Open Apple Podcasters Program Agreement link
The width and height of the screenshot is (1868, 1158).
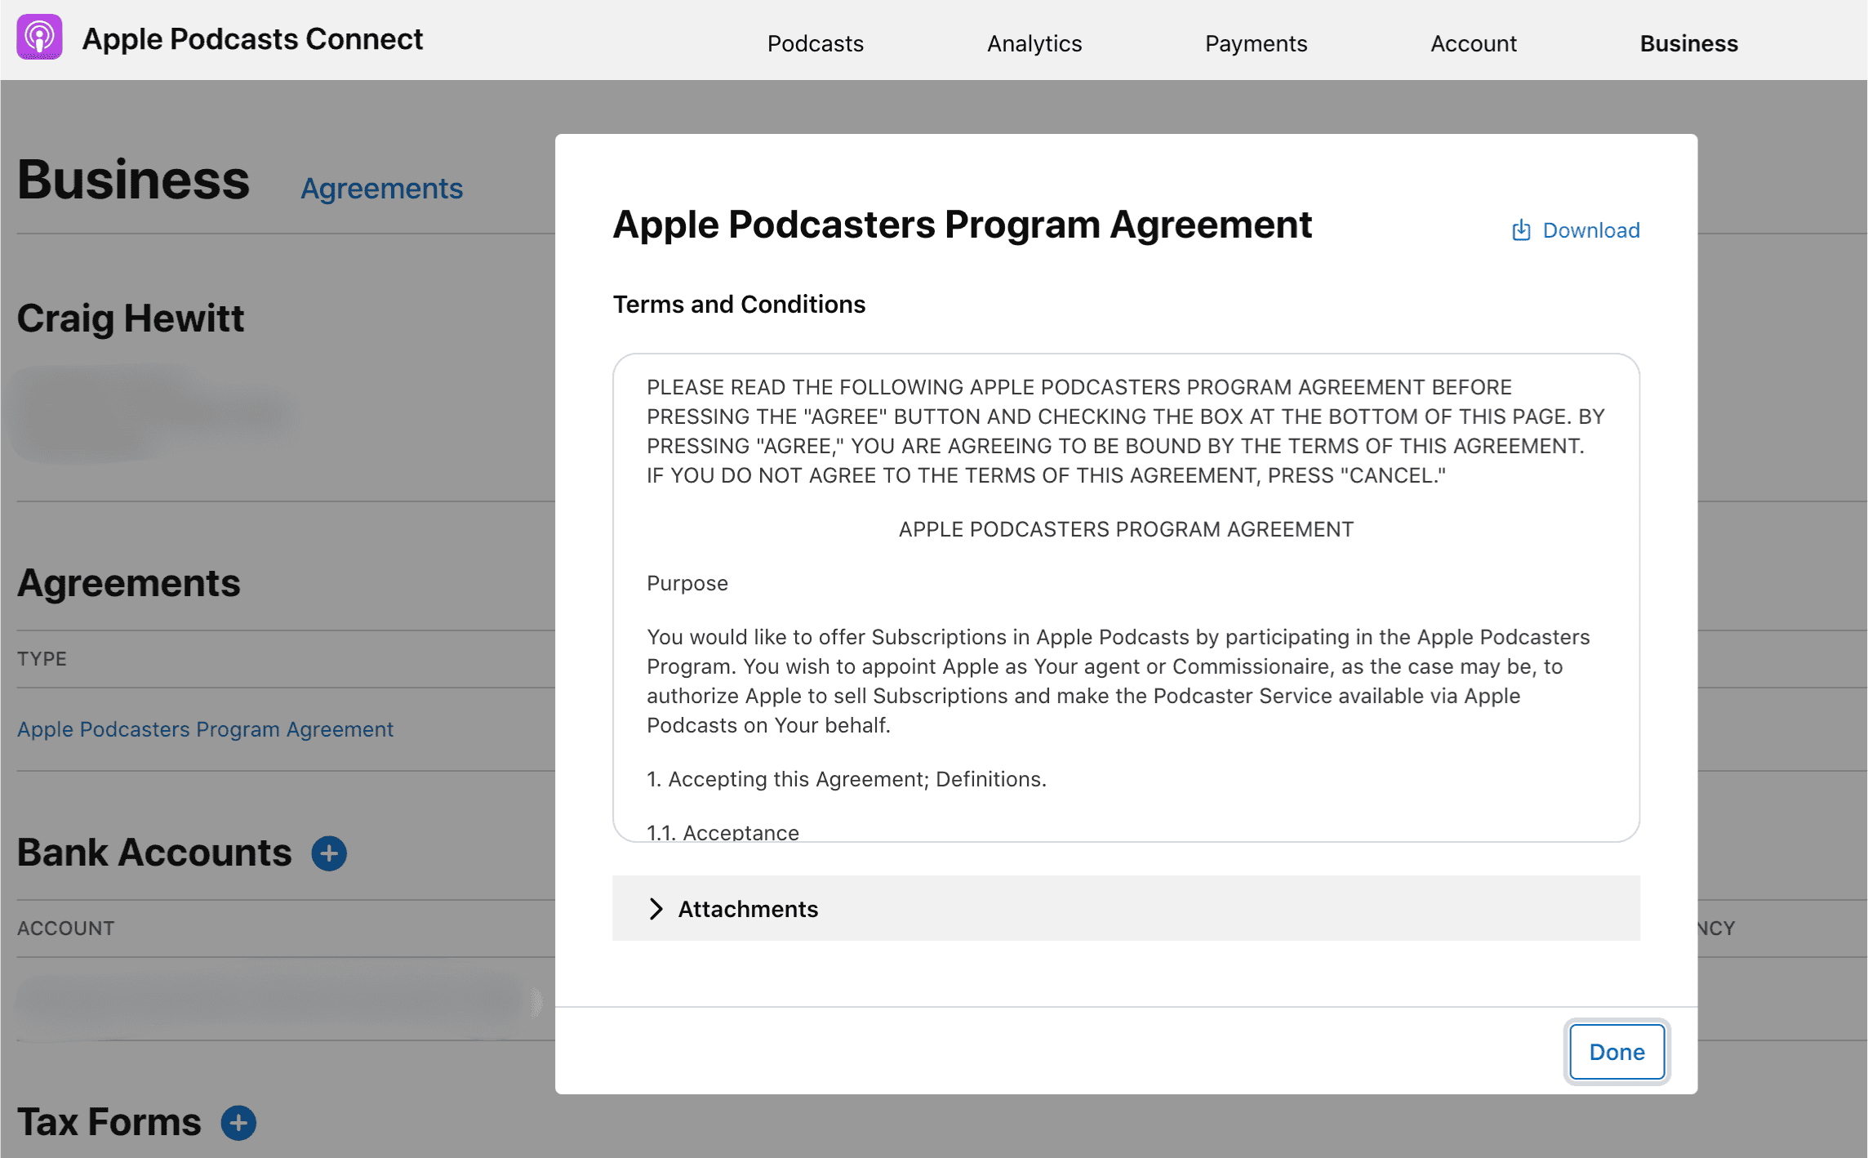point(205,729)
